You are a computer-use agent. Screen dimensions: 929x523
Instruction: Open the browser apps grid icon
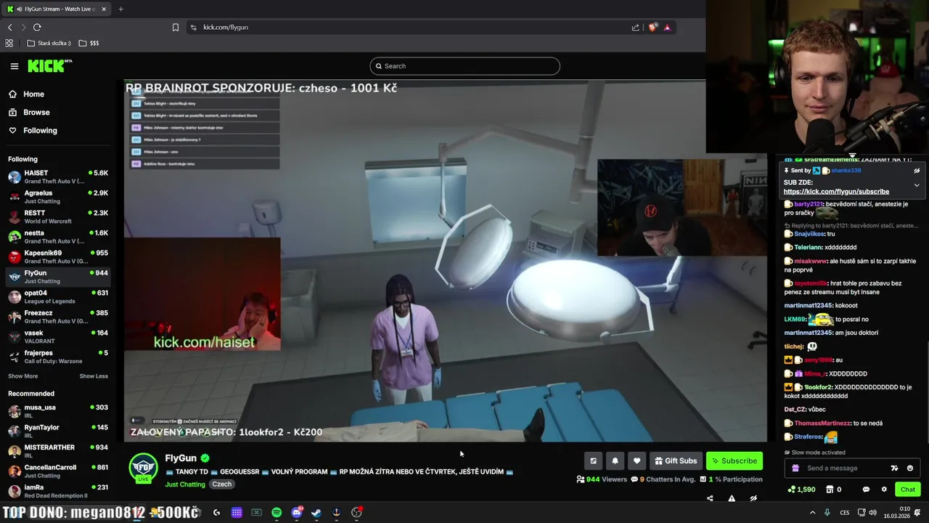point(9,43)
